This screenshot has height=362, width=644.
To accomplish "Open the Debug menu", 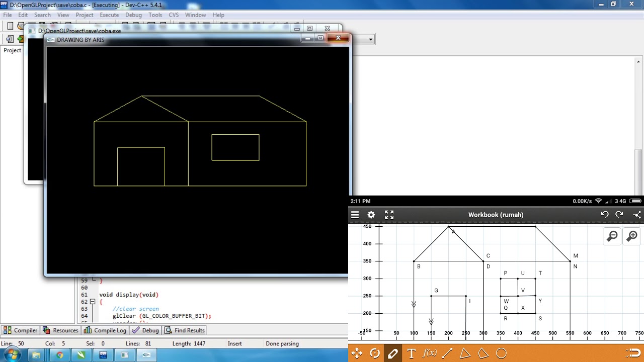I will (x=133, y=15).
